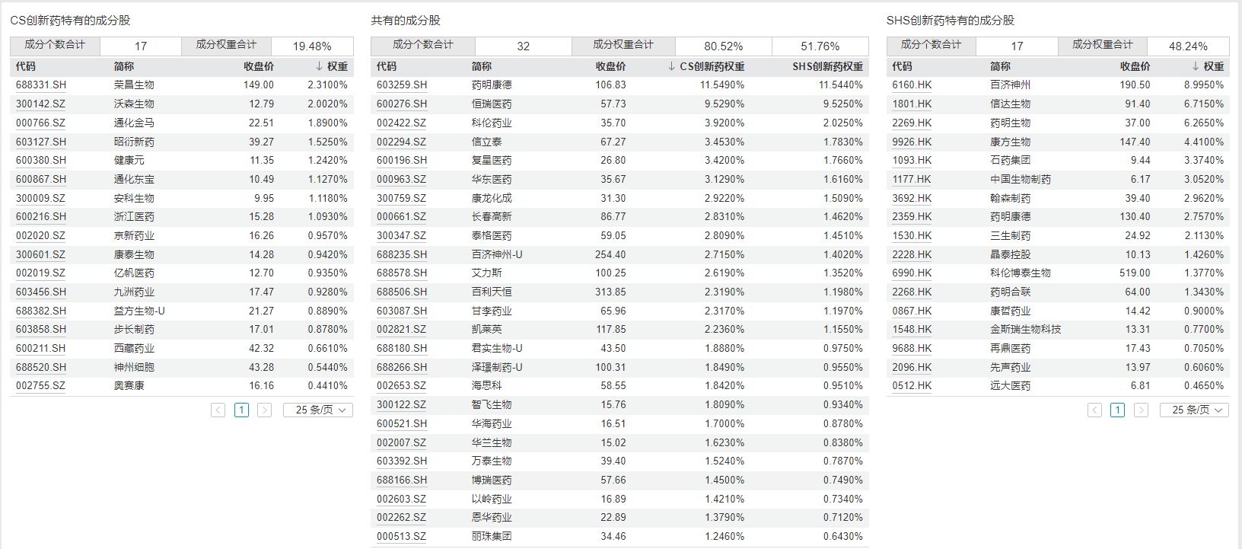Select 恒瑞医药 name cell
The width and height of the screenshot is (1242, 549).
click(492, 104)
